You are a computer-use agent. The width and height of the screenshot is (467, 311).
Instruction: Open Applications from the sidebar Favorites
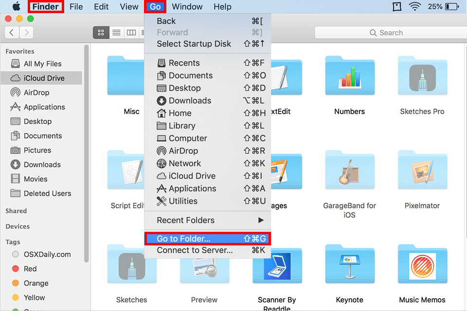point(44,107)
